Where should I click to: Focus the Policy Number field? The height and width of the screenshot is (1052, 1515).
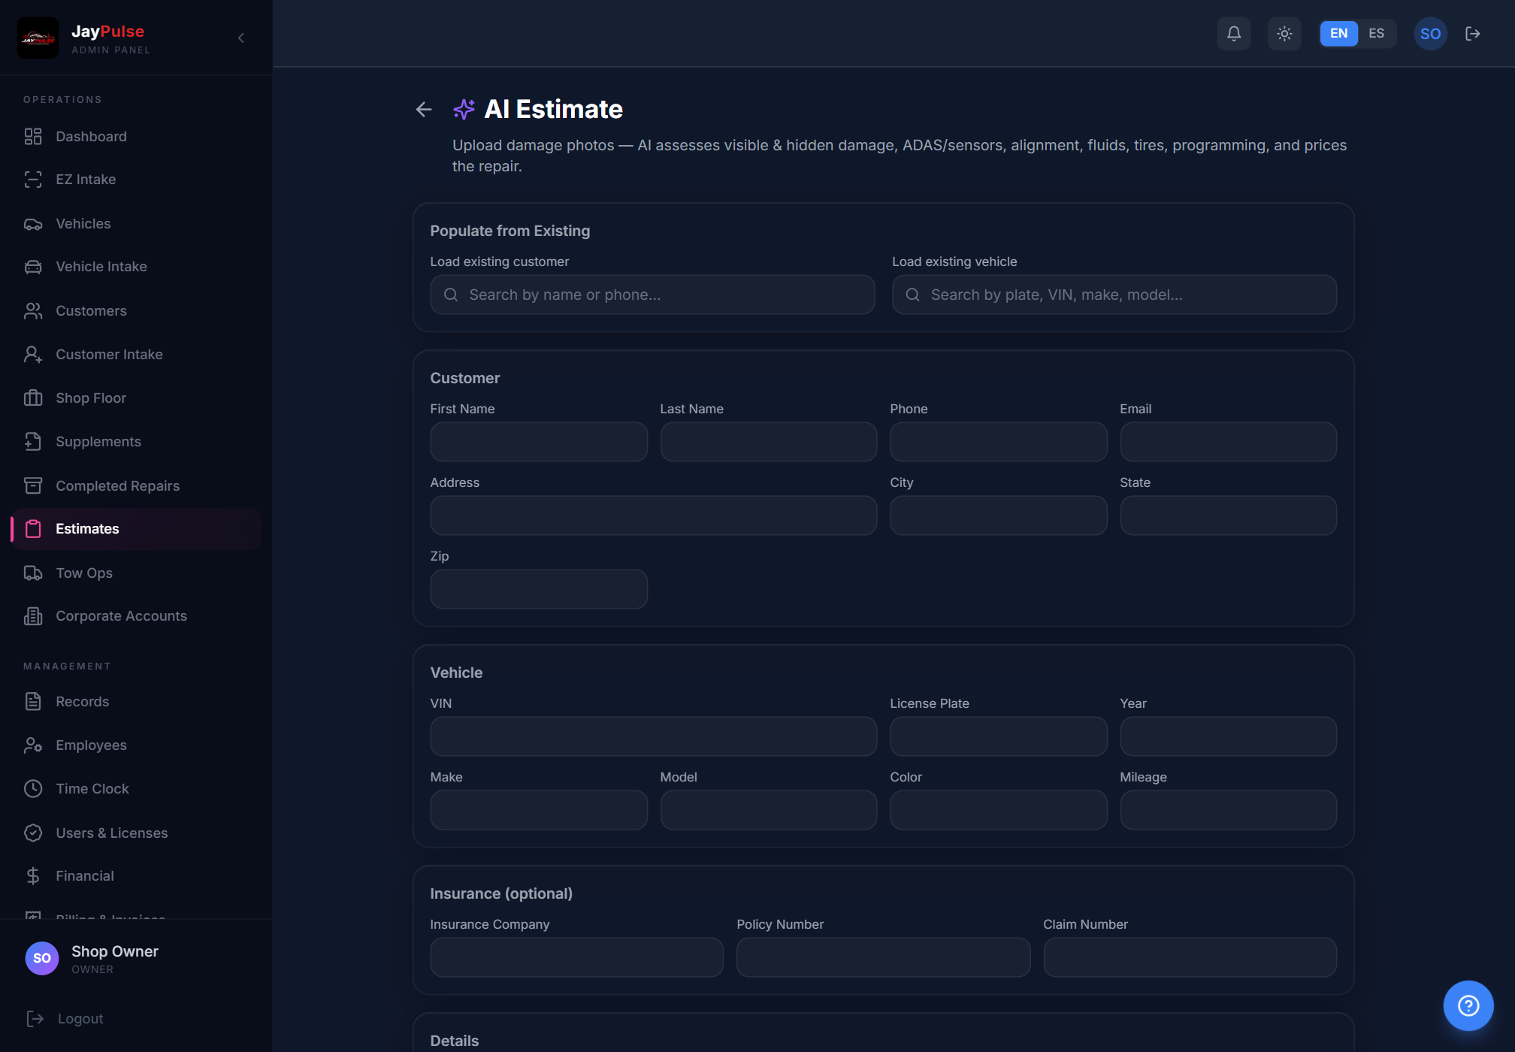tap(883, 957)
